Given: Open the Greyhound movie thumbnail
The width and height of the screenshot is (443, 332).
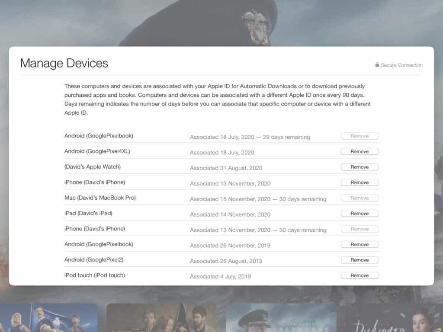Looking at the screenshot, I should point(281,318).
